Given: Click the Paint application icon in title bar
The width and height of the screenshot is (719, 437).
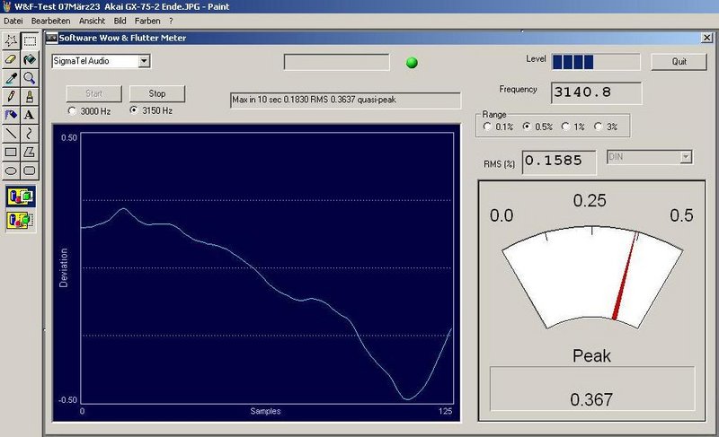Looking at the screenshot, I should pyautogui.click(x=6, y=6).
